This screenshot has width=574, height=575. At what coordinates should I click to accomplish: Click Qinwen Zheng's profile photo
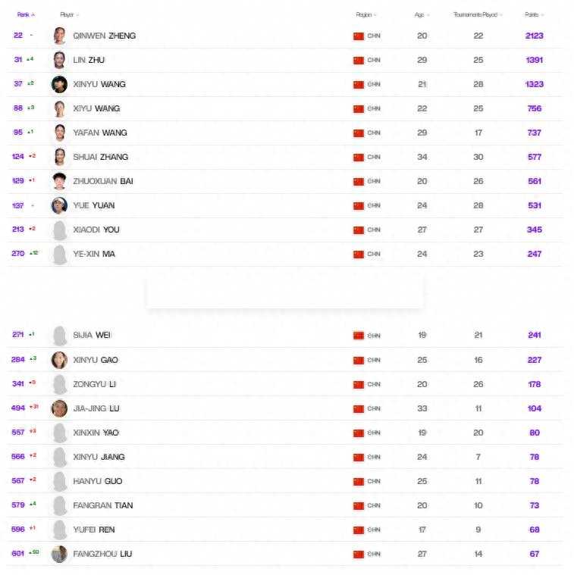click(59, 36)
